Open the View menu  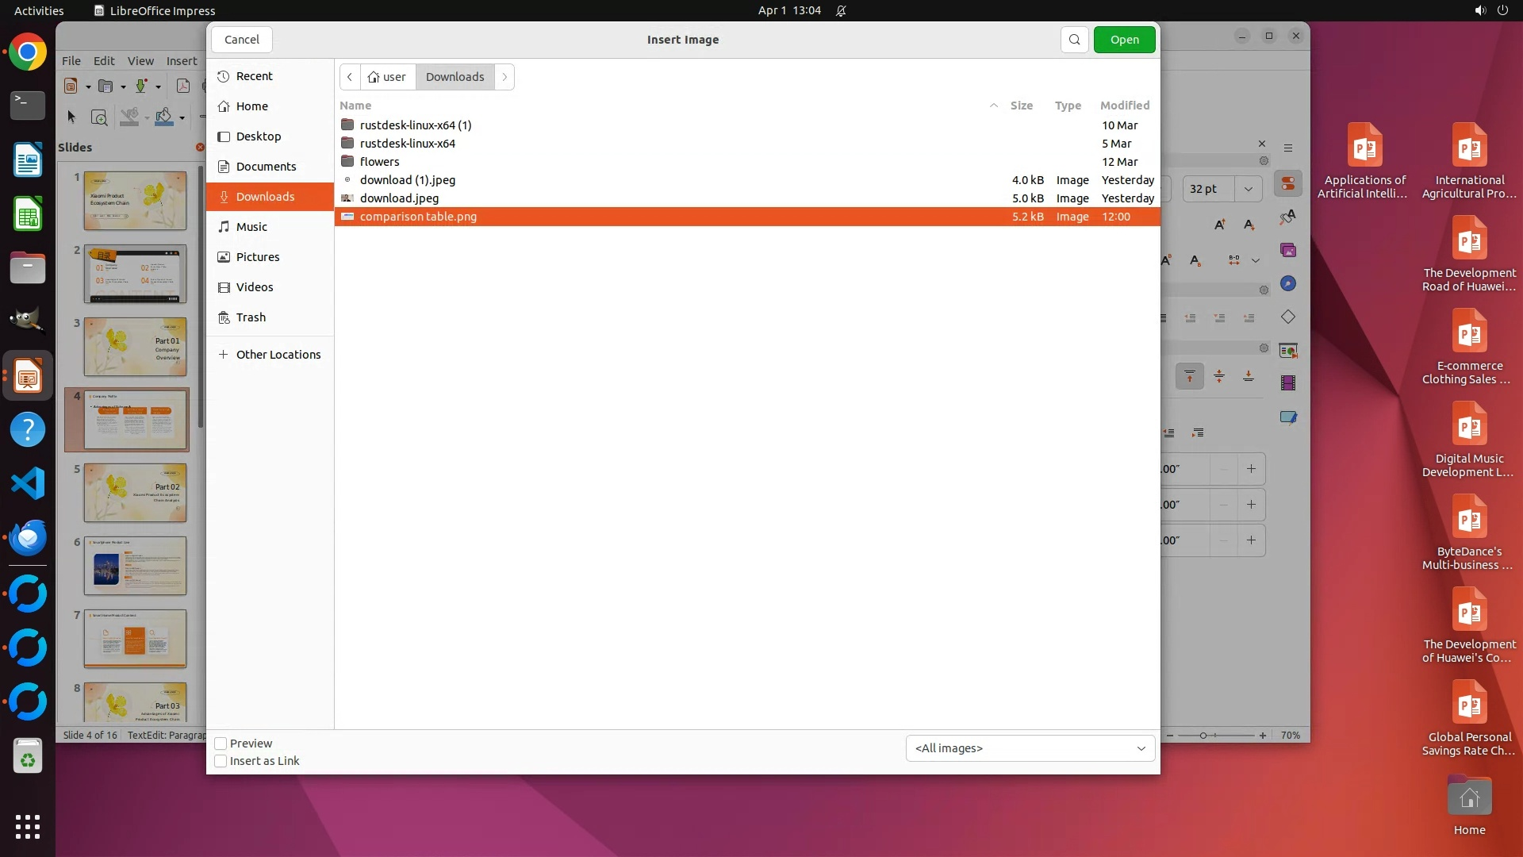click(140, 60)
